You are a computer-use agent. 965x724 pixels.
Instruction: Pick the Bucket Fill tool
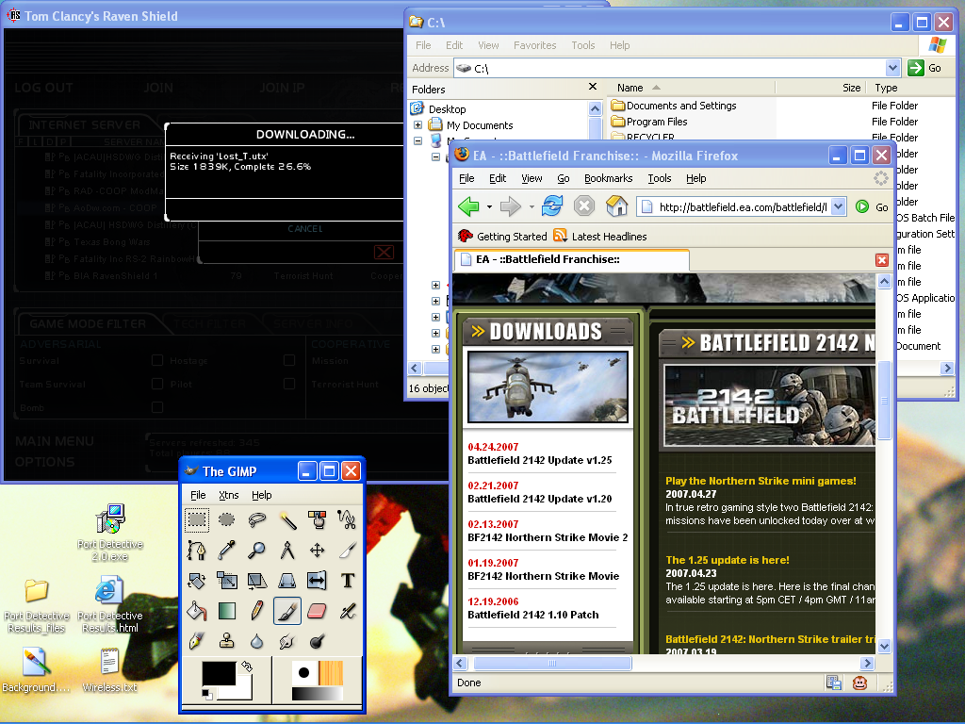197,611
